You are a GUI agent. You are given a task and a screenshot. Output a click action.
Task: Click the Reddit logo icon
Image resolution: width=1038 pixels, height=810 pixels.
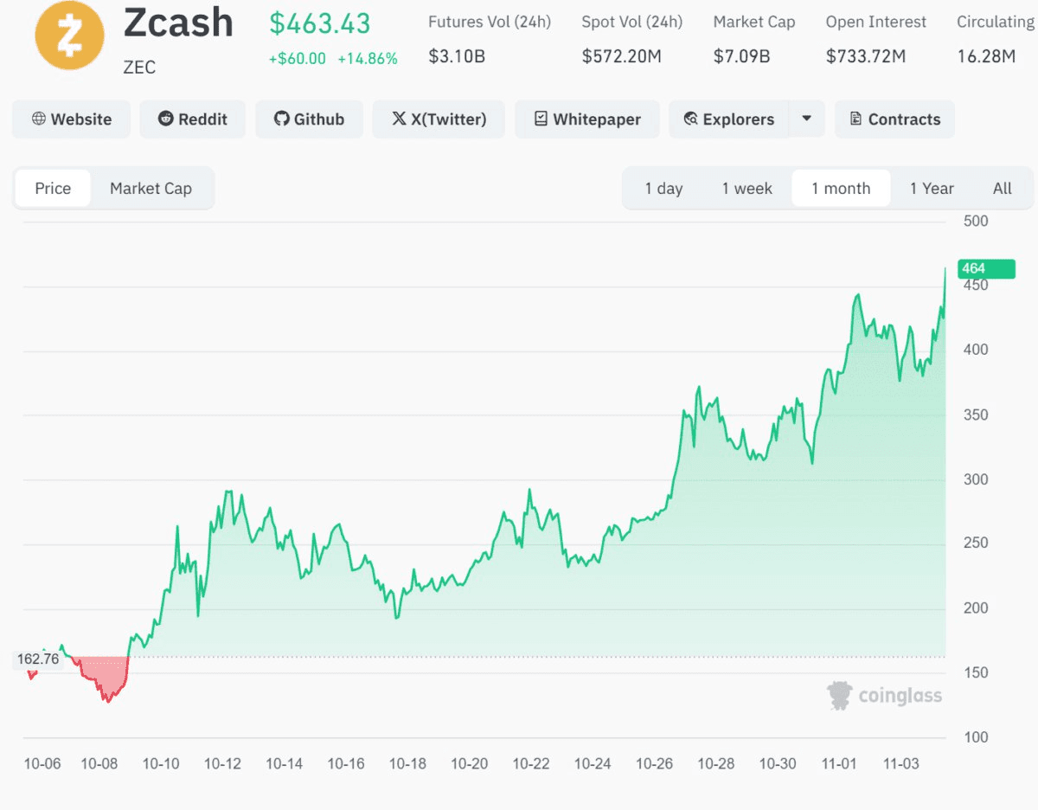[166, 119]
